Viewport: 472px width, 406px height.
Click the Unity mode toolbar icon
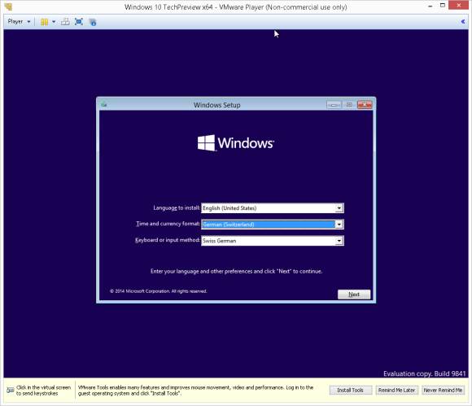tap(93, 22)
